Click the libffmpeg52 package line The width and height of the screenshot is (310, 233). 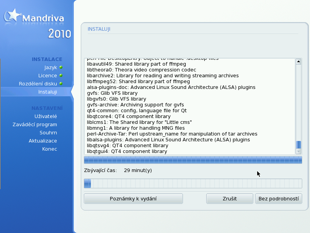pos(138,82)
